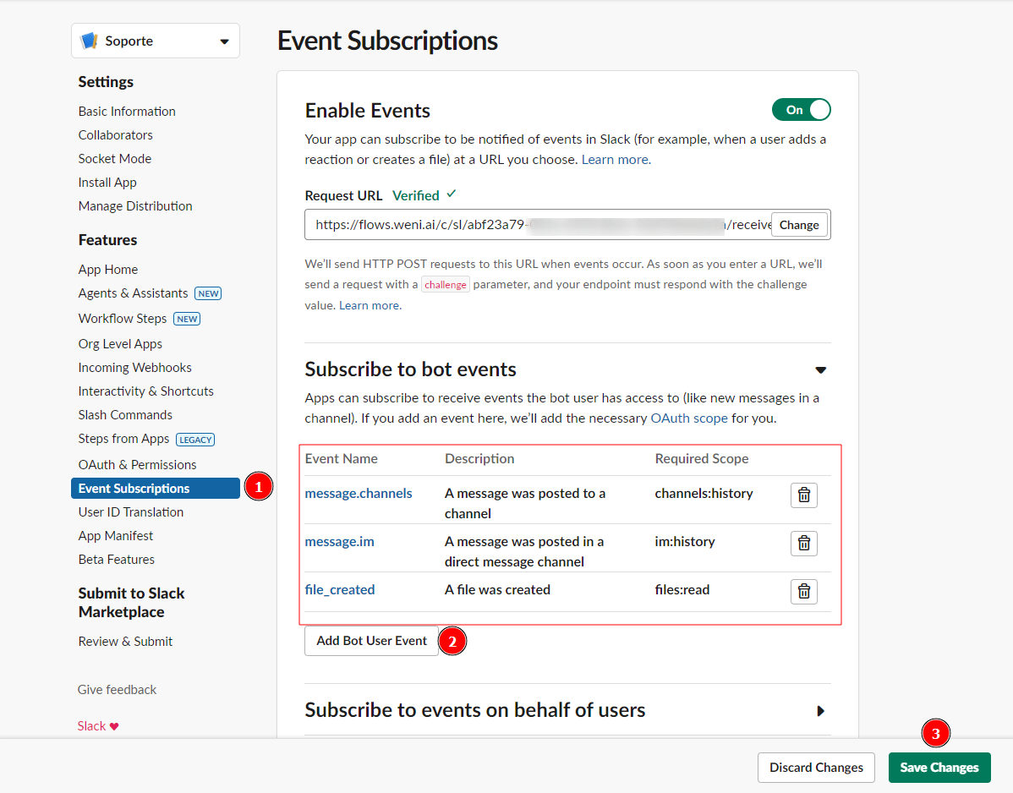Image resolution: width=1013 pixels, height=793 pixels.
Task: Open Incoming Webhooks page
Action: click(135, 368)
